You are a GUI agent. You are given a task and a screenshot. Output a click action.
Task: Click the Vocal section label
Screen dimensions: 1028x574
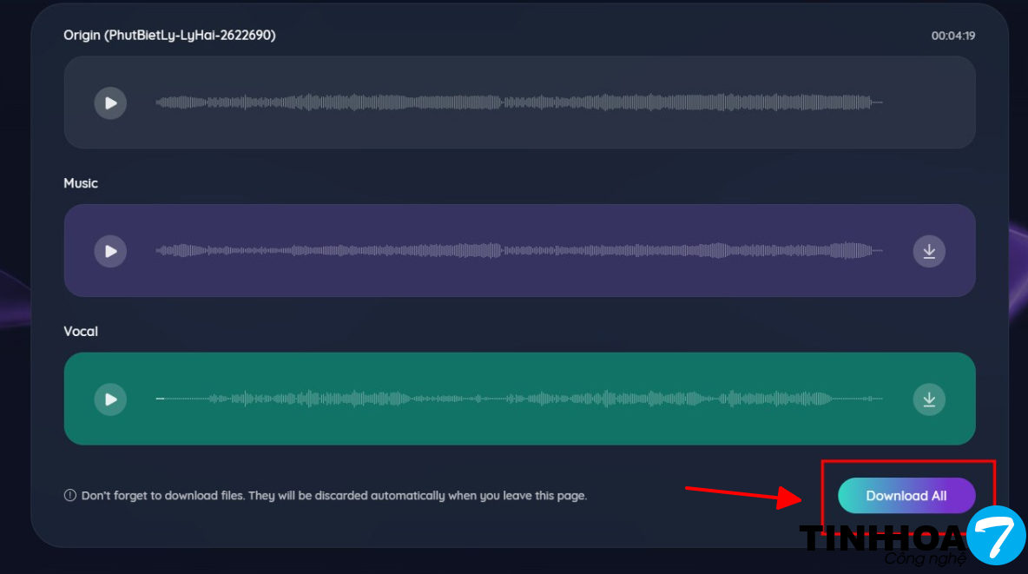[81, 332]
